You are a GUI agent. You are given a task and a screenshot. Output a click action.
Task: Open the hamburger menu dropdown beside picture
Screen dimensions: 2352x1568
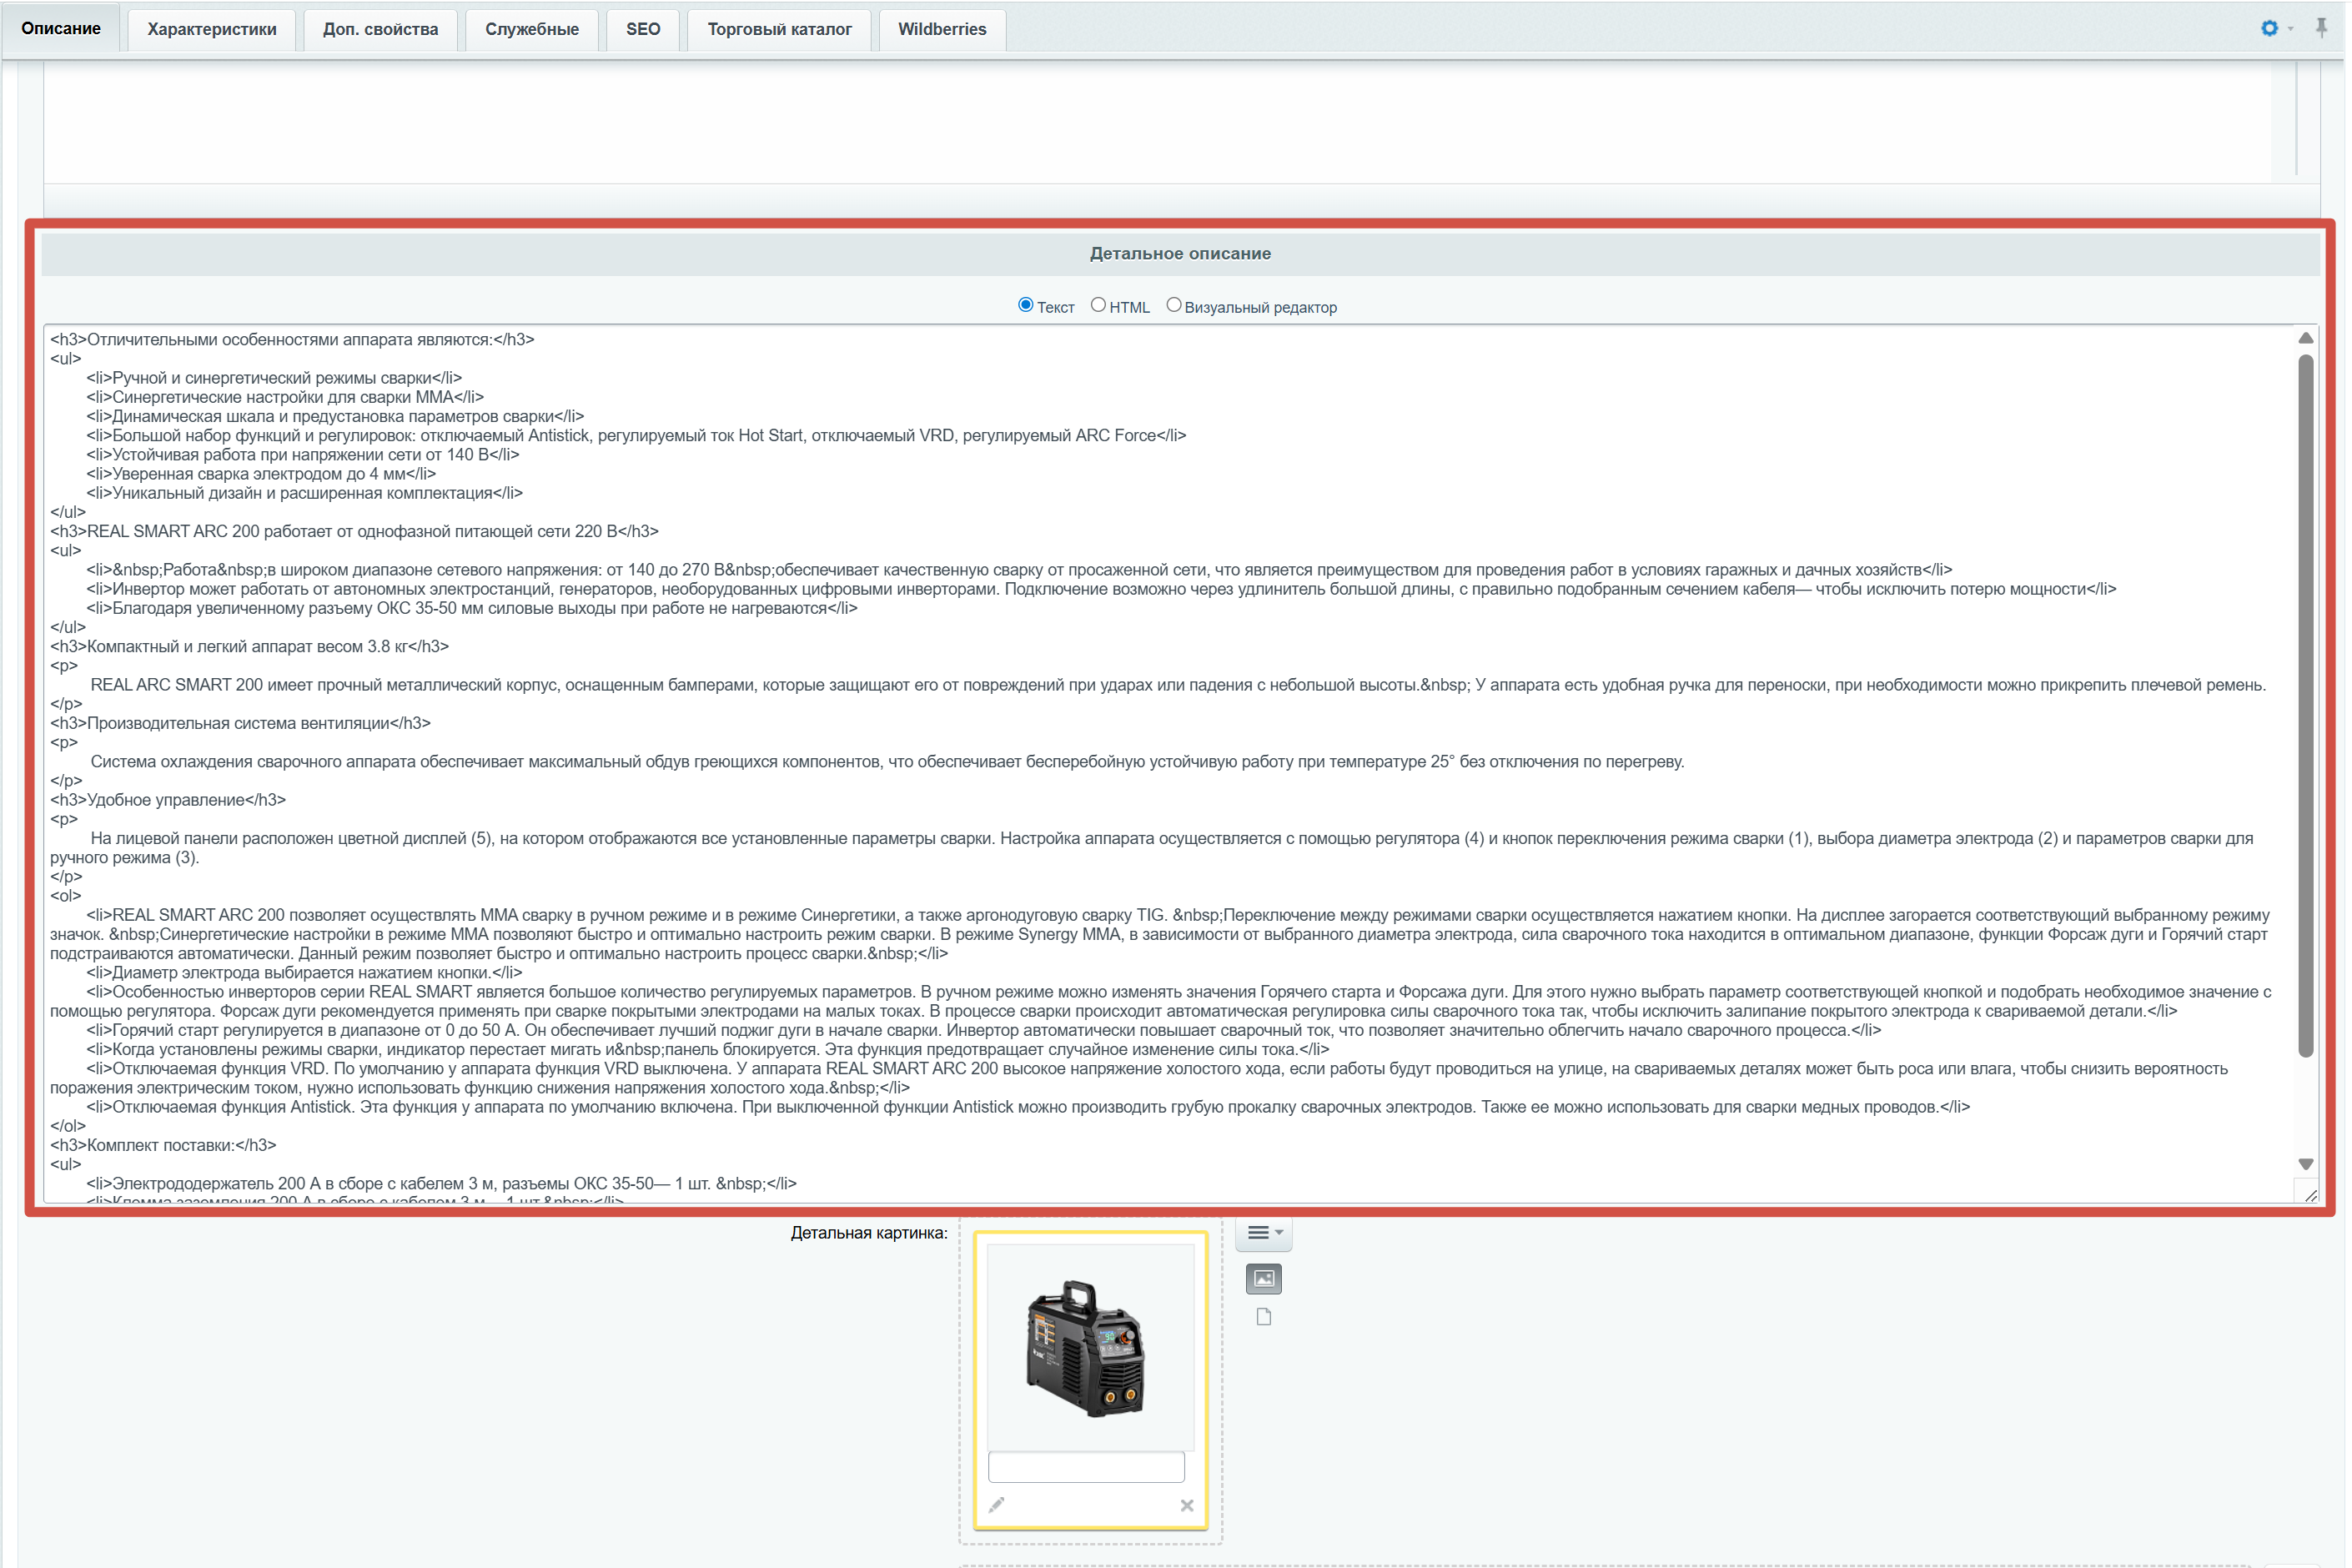point(1264,1233)
